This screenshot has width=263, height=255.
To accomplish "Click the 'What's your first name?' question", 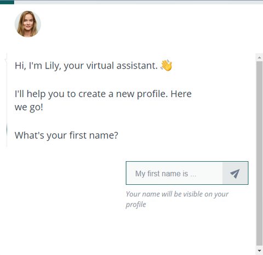I will tap(66, 135).
